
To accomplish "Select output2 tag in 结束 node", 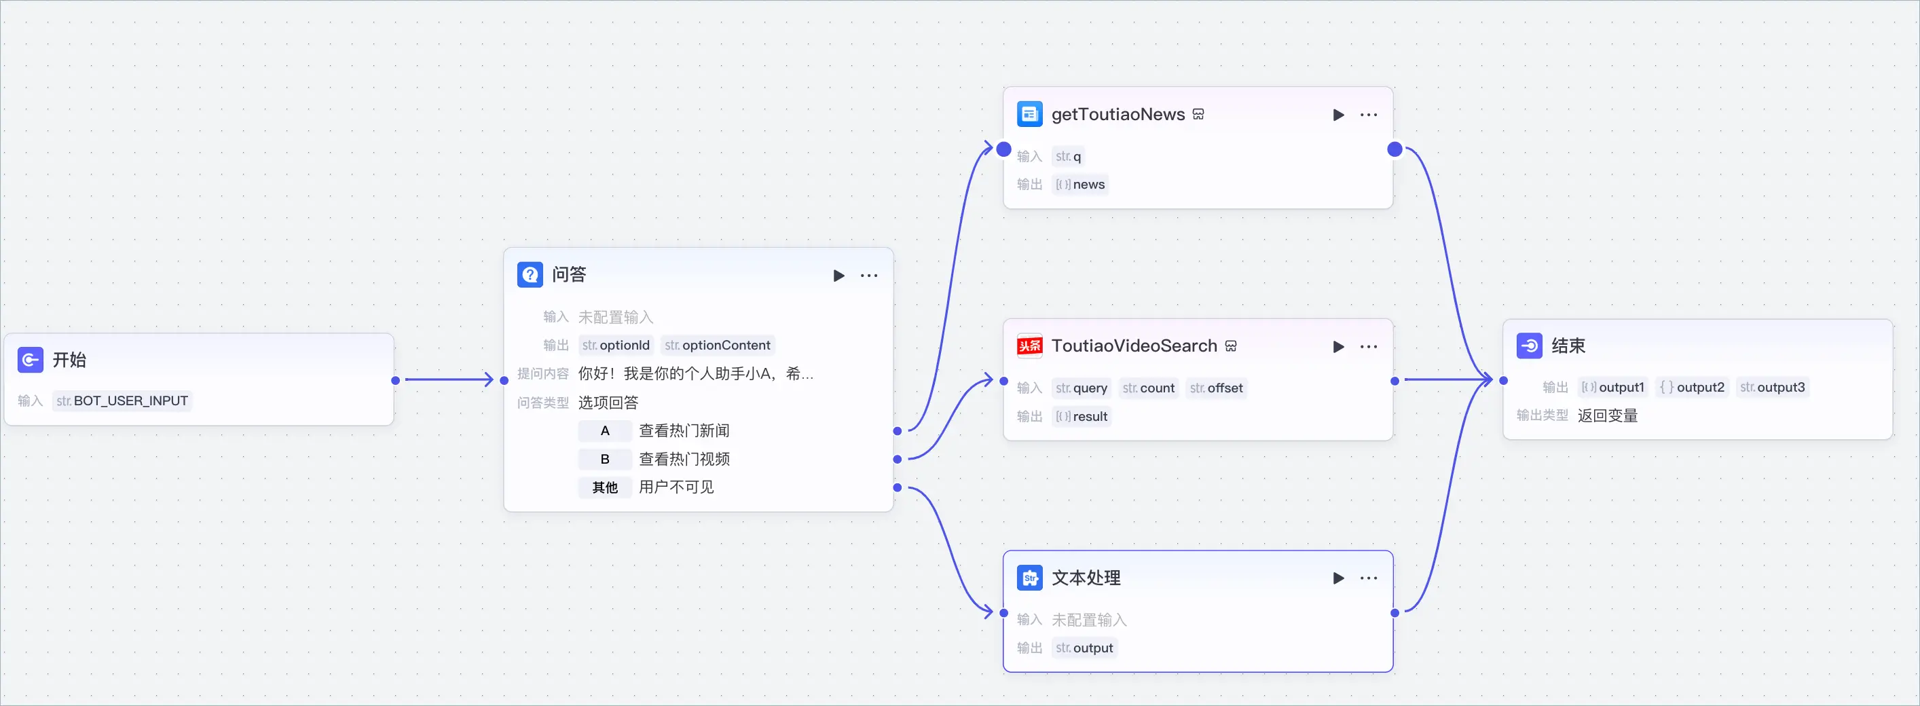I will point(1692,388).
